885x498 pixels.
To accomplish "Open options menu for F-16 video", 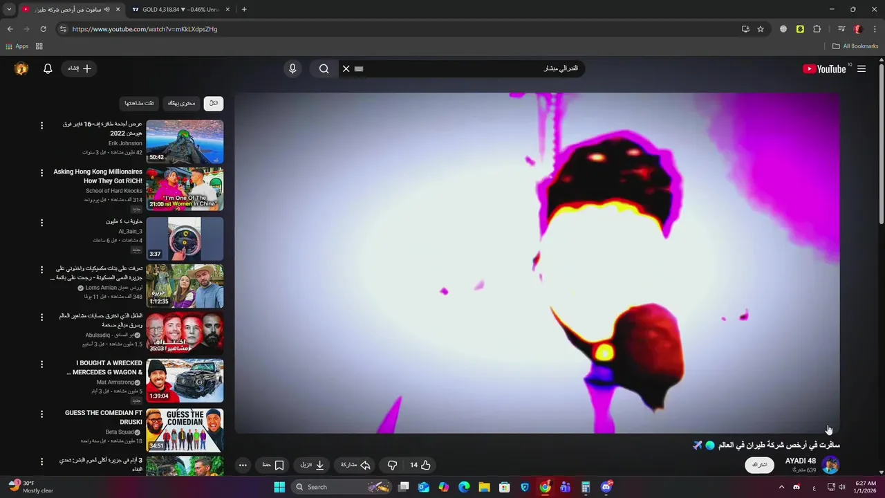I will coord(41,125).
